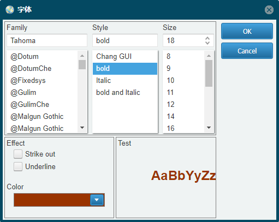Enable the Underline checkbox
The image size is (279, 222).
coord(18,166)
